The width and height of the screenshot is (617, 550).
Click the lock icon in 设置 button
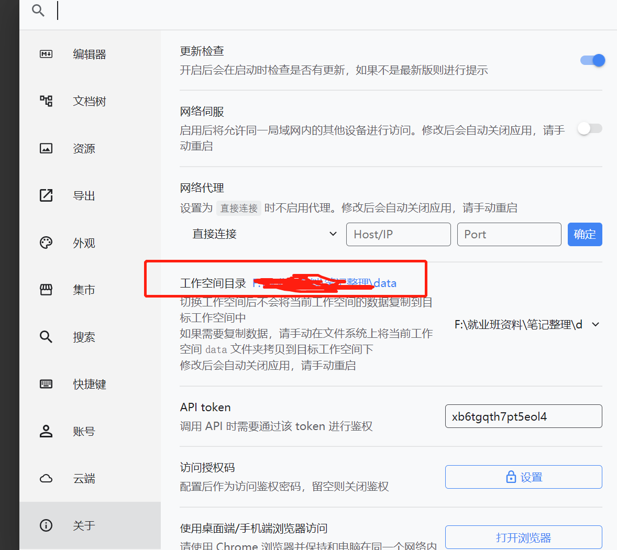point(511,477)
